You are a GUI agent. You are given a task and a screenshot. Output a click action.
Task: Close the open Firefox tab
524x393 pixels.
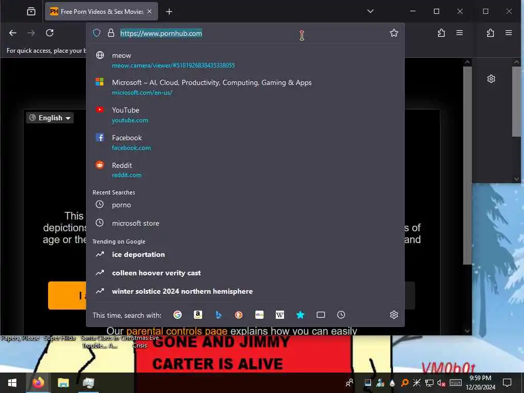pyautogui.click(x=149, y=12)
